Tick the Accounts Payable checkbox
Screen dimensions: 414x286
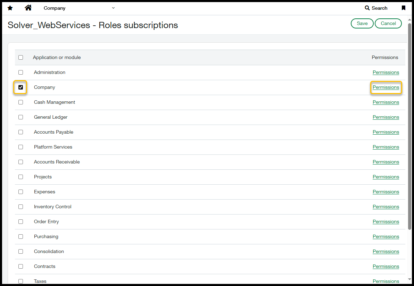click(x=21, y=132)
